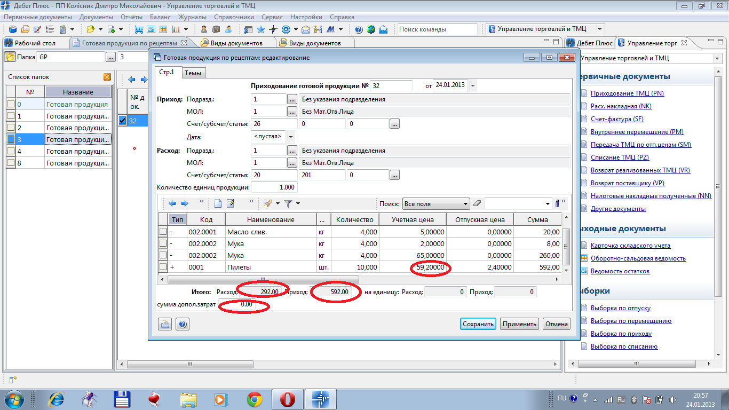Screen dimensions: 729x410
Task: Click the back arrow in the edit dialog toolbar
Action: [172, 203]
